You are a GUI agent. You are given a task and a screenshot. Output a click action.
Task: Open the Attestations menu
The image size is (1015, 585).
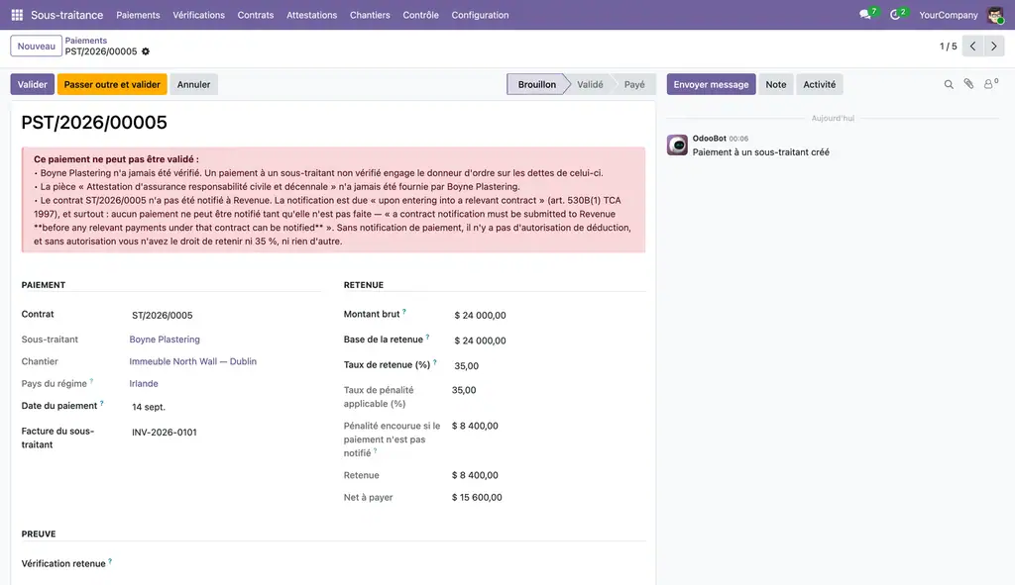click(x=312, y=15)
